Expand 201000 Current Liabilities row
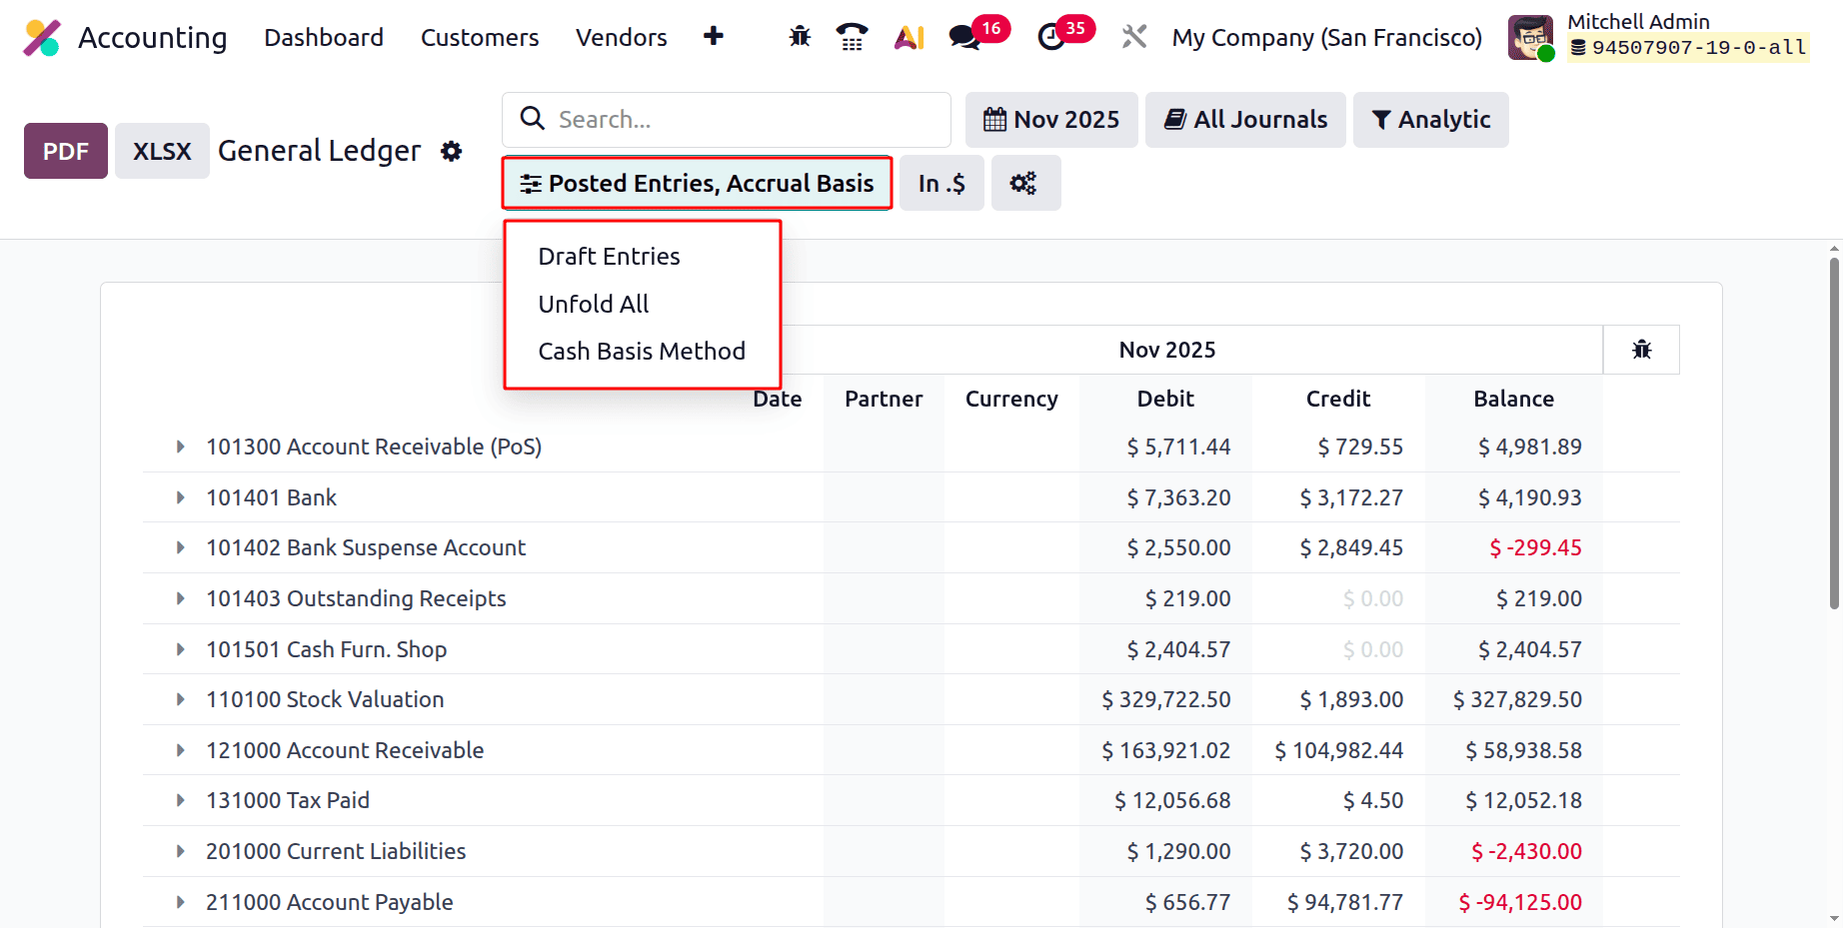The image size is (1843, 928). pyautogui.click(x=180, y=851)
